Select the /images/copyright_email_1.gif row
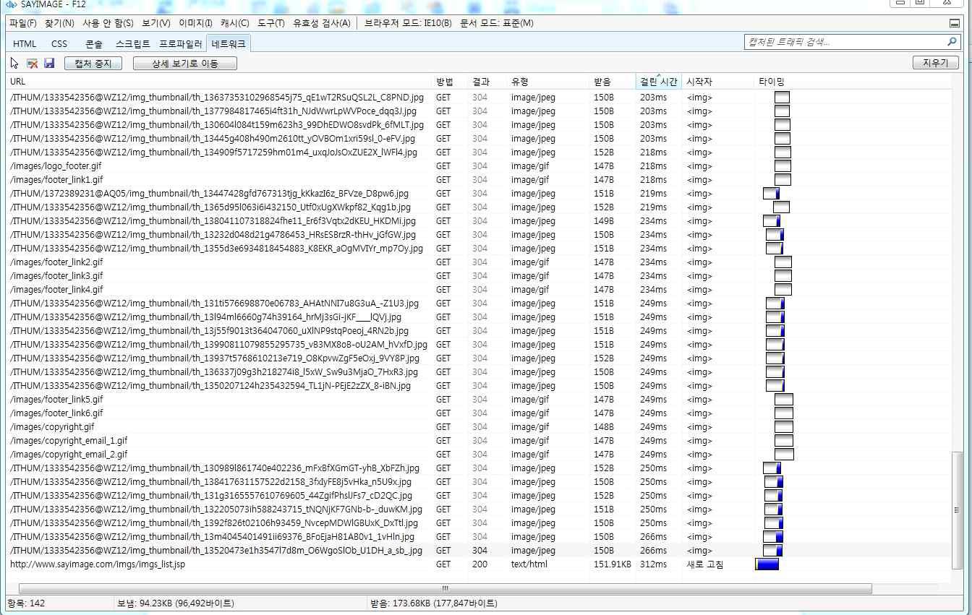Image resolution: width=972 pixels, height=615 pixels. [479, 441]
